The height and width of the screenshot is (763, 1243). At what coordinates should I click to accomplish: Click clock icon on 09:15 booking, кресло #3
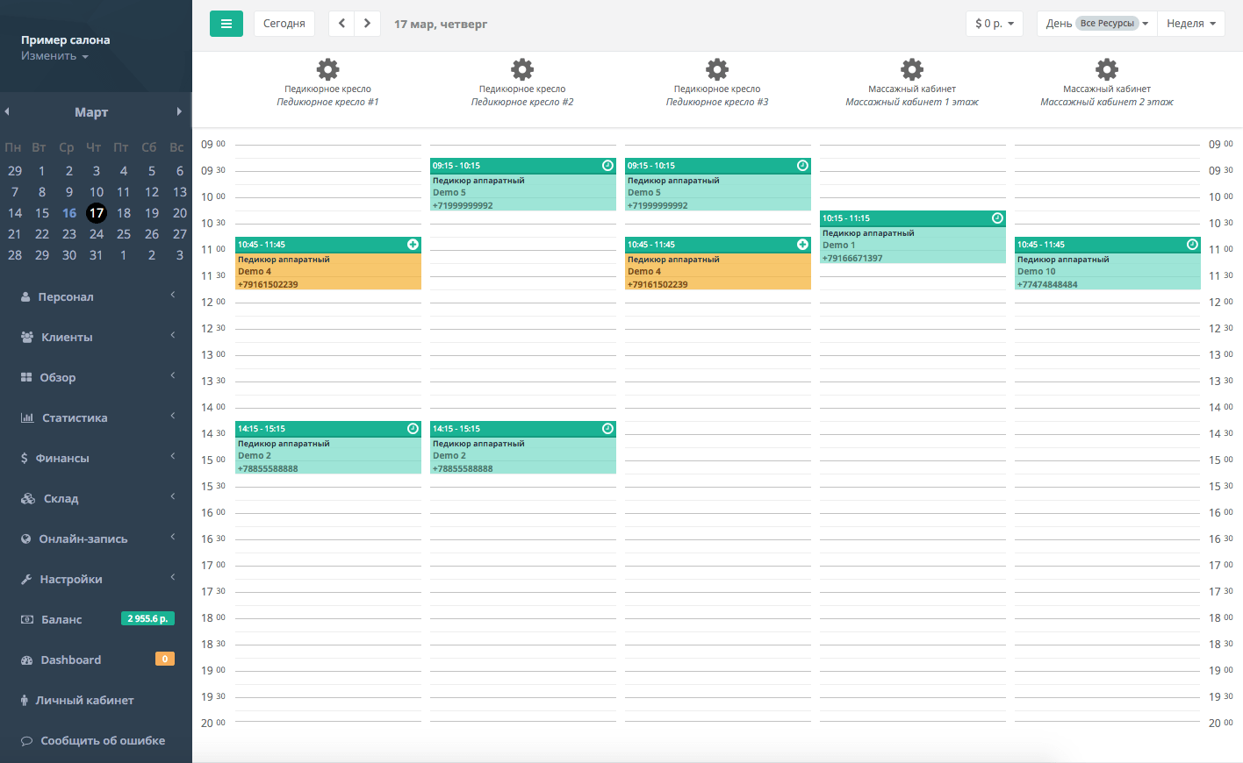coord(802,166)
